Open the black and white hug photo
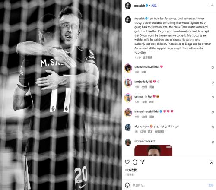Viewport: 216px width, 190px height. click(61, 95)
